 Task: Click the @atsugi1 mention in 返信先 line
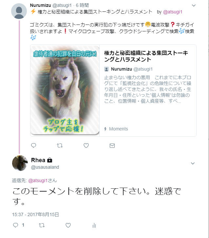pyautogui.click(x=38, y=180)
